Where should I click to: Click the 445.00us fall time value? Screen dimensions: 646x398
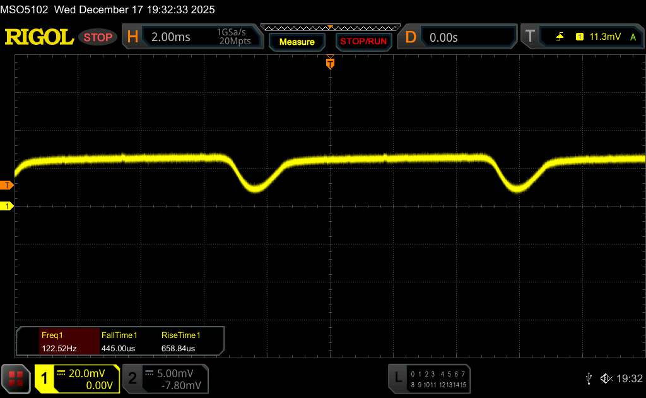(x=118, y=349)
